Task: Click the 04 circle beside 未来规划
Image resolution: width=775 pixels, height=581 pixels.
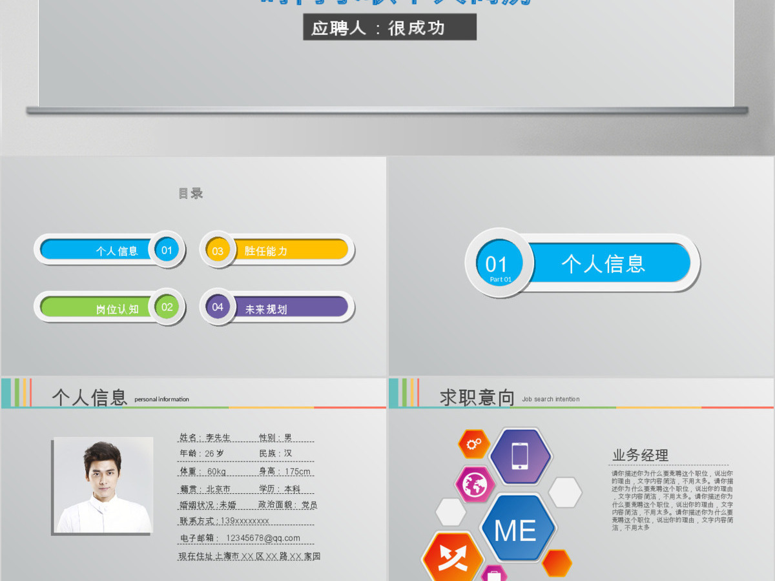Action: (x=218, y=307)
